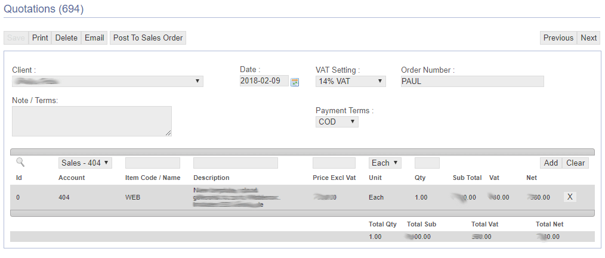Image resolution: width=605 pixels, height=258 pixels.
Task: Click in the Note / Terms text area
Action: coord(92,121)
